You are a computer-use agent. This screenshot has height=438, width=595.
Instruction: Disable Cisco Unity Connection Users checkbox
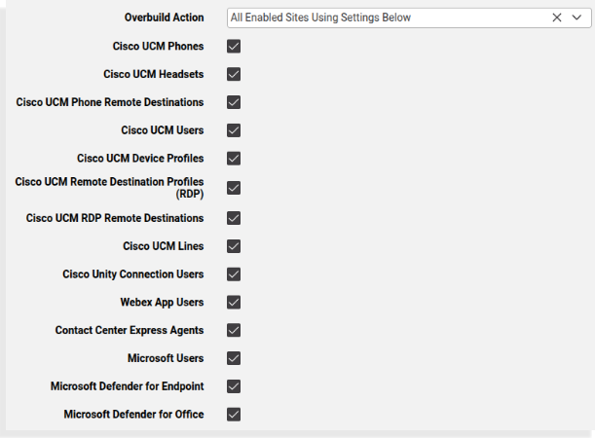click(x=234, y=274)
